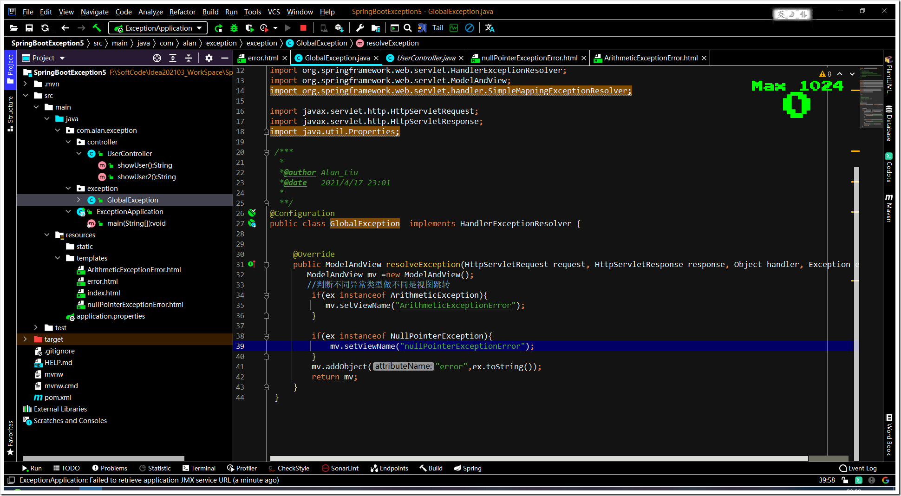Screen dimensions: 901x496
Task: Toggle the Codota side panel
Action: coord(889,167)
